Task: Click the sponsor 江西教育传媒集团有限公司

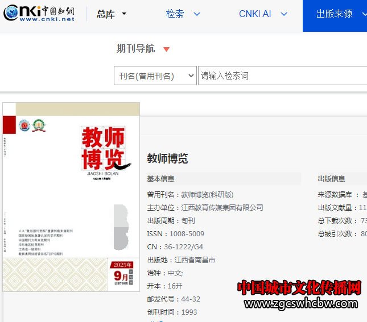Action: coord(222,208)
